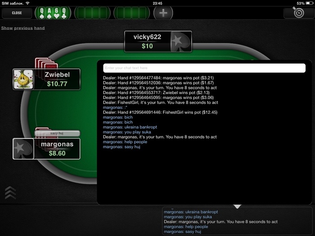Viewport: 315px width, 236px height.
Task: Select the second empty table slot
Action: click(x=92, y=13)
